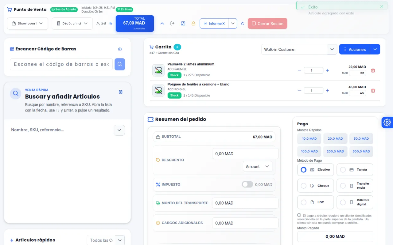This screenshot has width=393, height=245.
Task: Remove Poignée de fenêtre from cart
Action: 373,91
